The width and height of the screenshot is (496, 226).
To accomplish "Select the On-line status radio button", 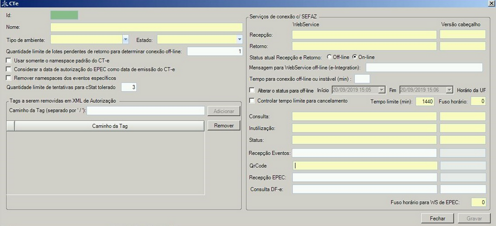I will click(x=355, y=57).
